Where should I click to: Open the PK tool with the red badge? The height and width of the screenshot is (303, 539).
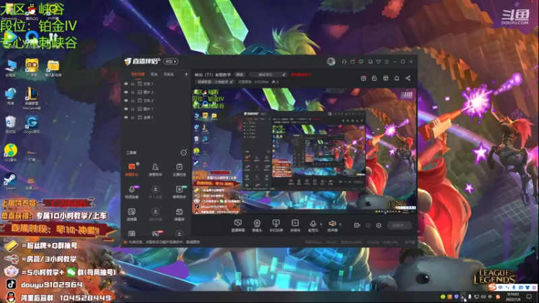pyautogui.click(x=156, y=234)
